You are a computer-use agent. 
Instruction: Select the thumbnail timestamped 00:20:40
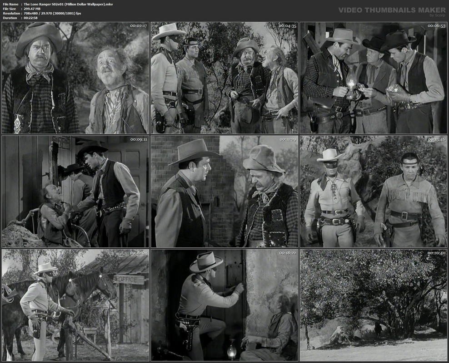(x=374, y=305)
